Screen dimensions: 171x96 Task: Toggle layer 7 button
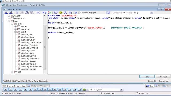[40, 90]
